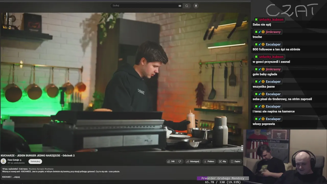
Task: Share the video via Udostępnij
Action: [x=193, y=162]
